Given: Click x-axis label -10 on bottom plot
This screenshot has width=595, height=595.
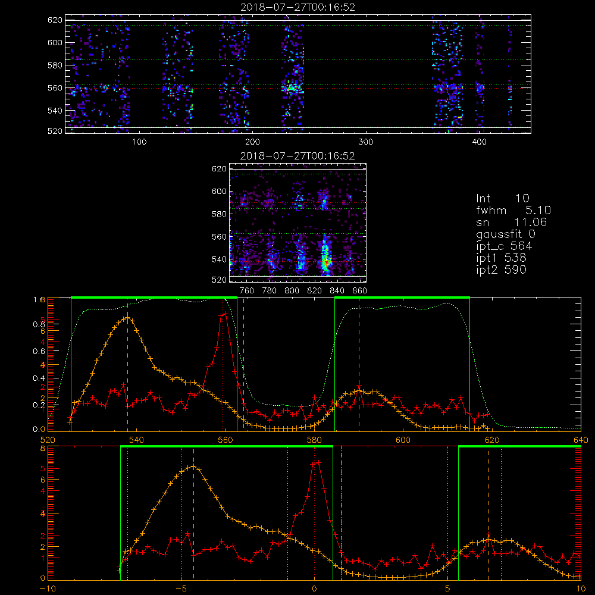Looking at the screenshot, I should [48, 588].
